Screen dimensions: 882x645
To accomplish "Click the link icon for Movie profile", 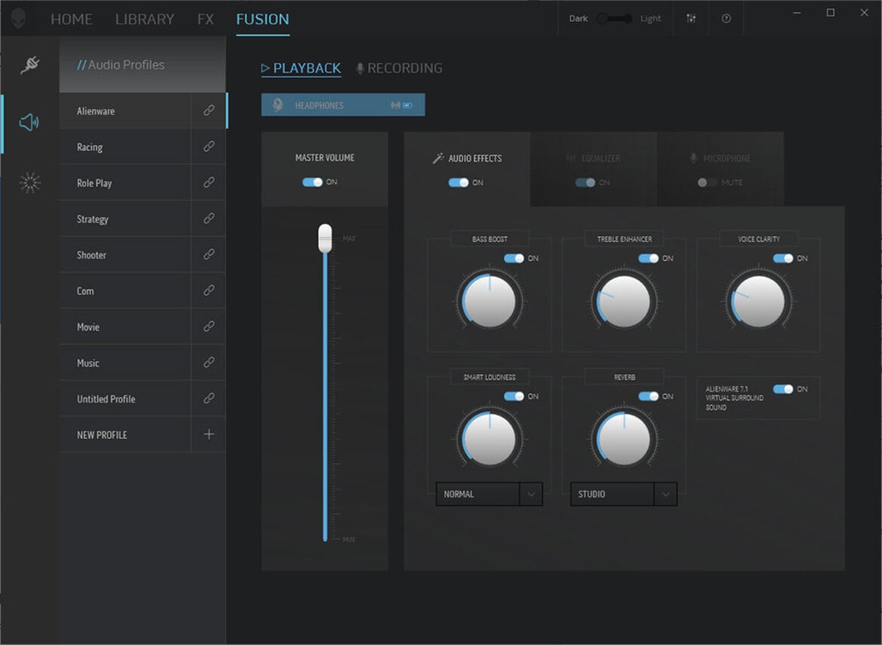I will coord(209,327).
